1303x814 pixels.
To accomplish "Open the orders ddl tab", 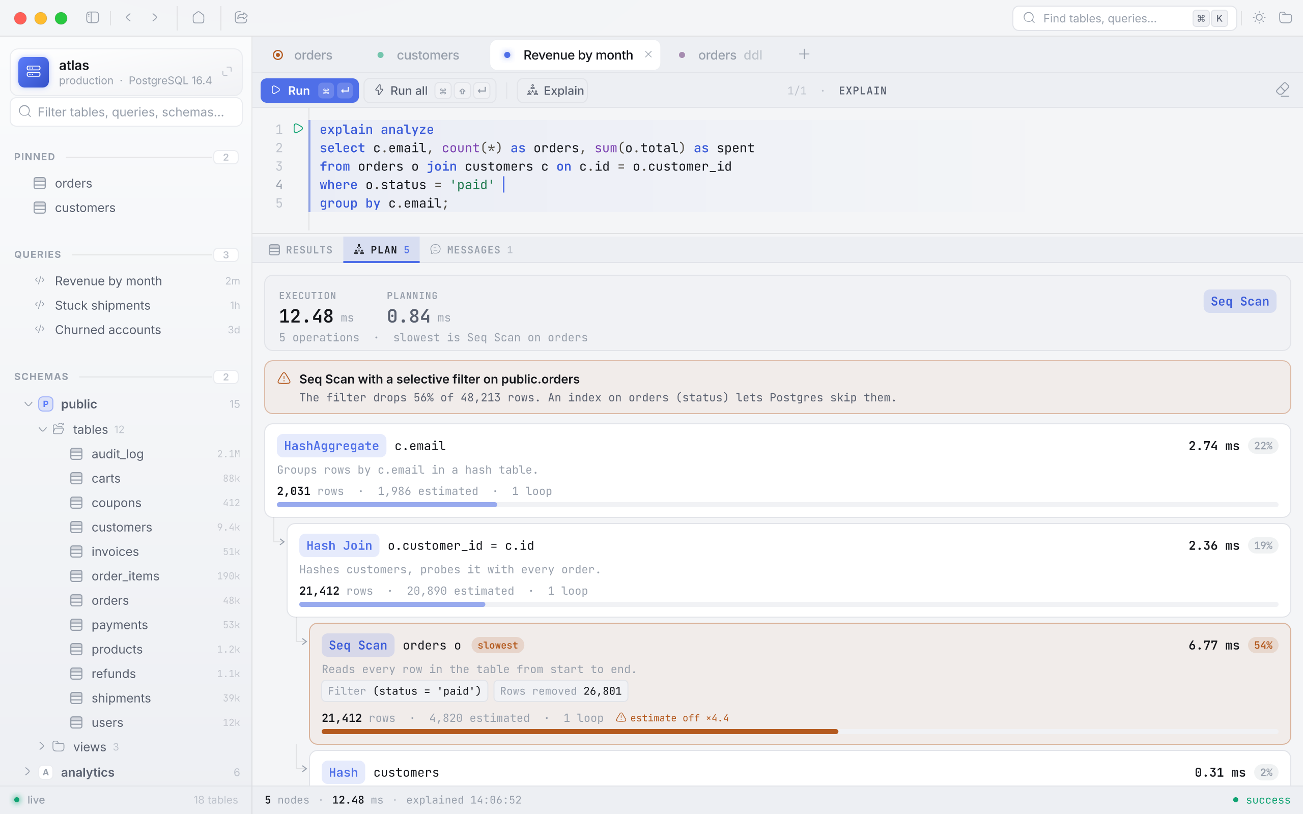I will [721, 55].
